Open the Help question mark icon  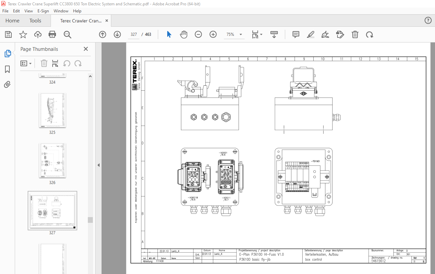point(428,20)
